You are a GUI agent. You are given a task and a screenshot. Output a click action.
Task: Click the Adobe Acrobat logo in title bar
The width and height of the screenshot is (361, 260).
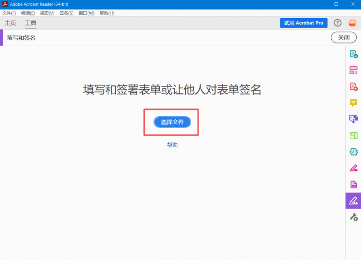5,4
